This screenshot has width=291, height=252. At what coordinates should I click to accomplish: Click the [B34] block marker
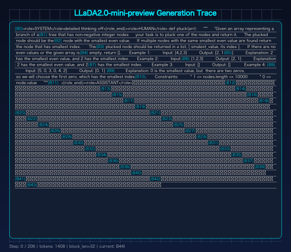click(x=102, y=155)
